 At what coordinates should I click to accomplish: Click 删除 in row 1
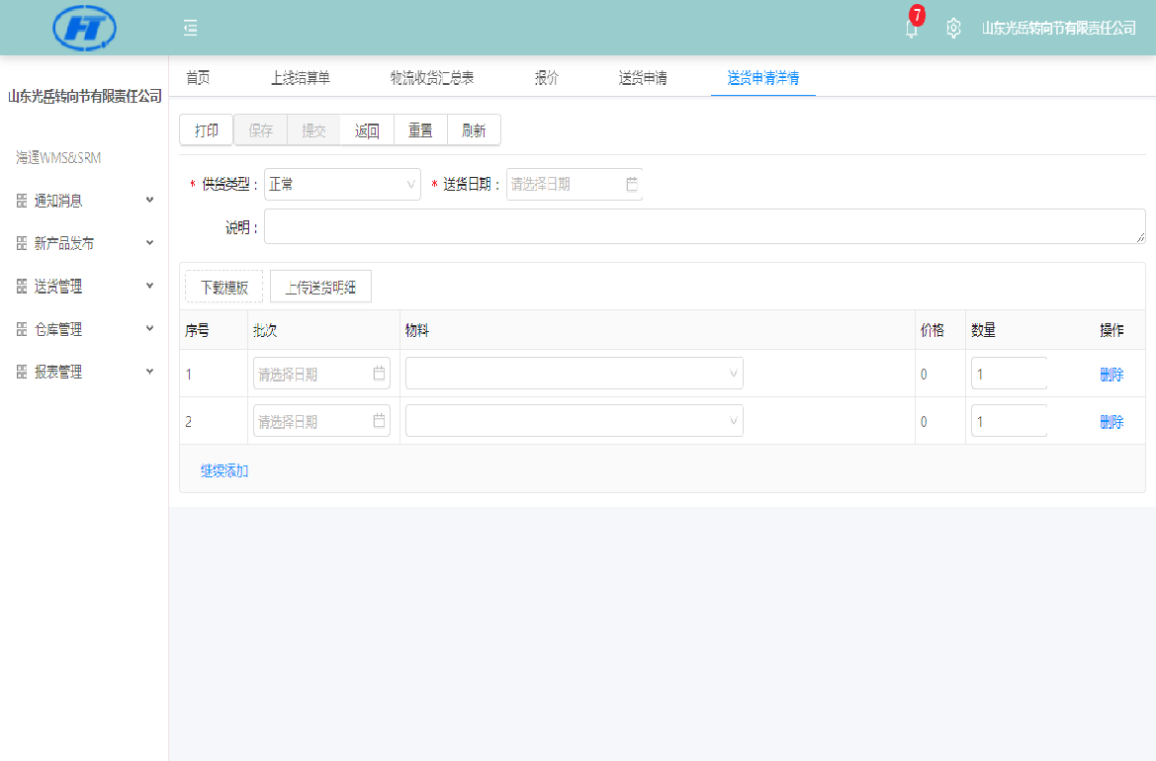pyautogui.click(x=1112, y=375)
